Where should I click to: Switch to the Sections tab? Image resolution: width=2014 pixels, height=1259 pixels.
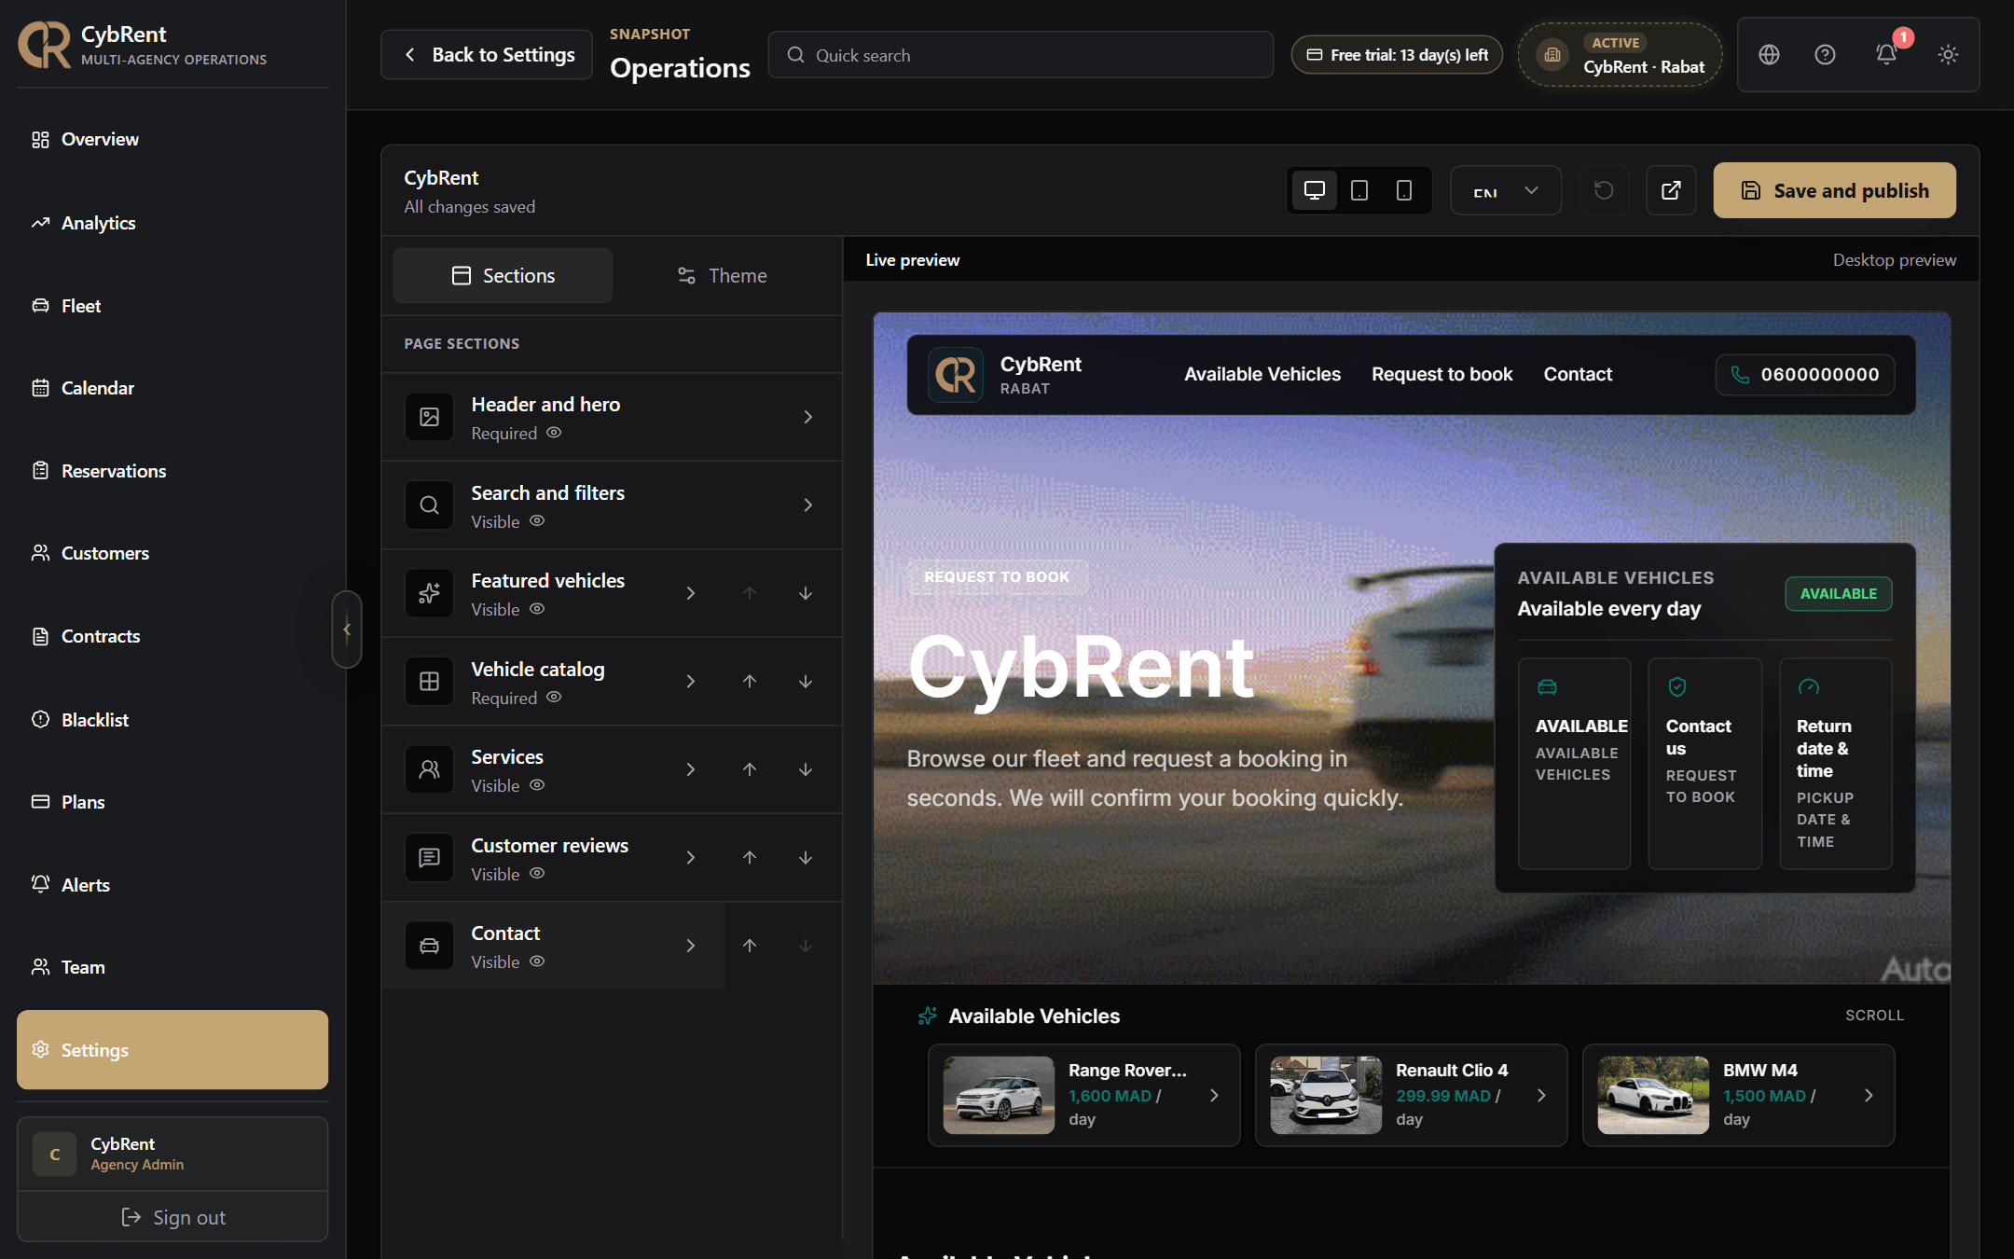pyautogui.click(x=503, y=276)
